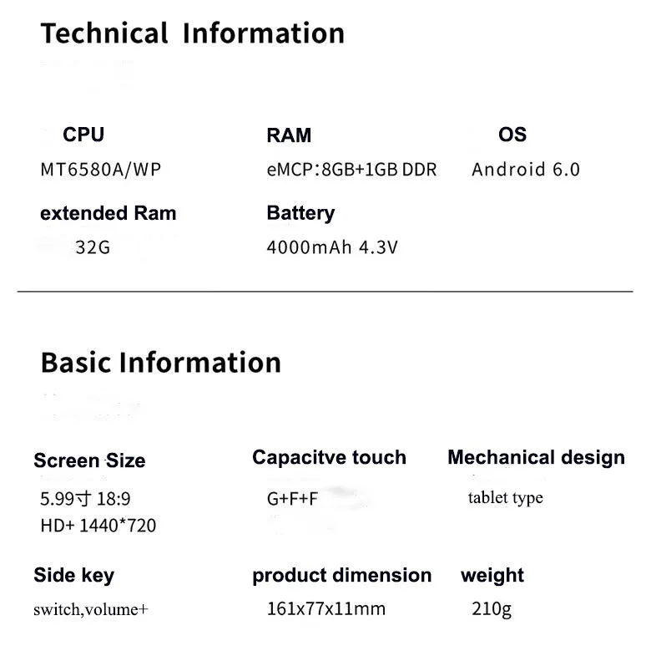Select the CPU label
Viewport: 651px width, 646px height.
coord(83,135)
